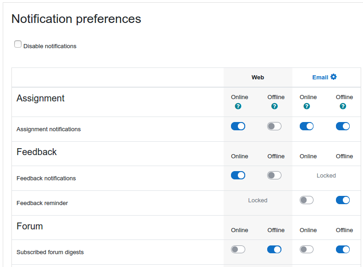Enable Feedback notifications Web Offline toggle

tap(275, 175)
